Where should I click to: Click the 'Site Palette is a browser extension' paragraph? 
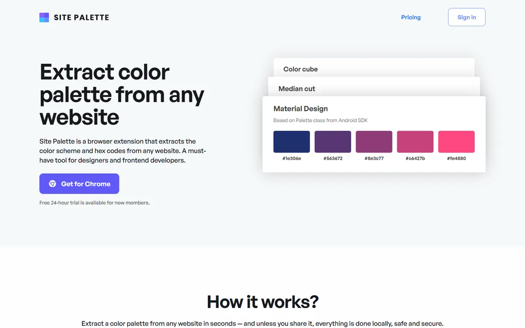(123, 151)
